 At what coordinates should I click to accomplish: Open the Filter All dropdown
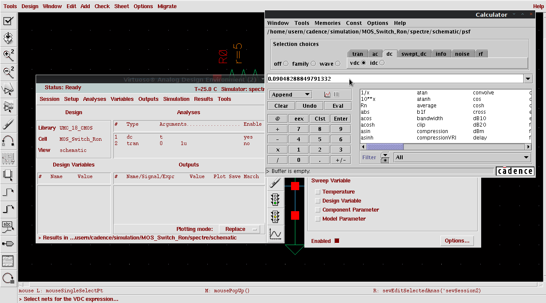(462, 158)
